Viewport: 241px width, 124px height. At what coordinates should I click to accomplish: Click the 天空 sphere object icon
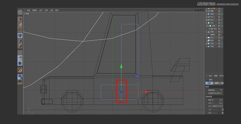[x=209, y=44]
